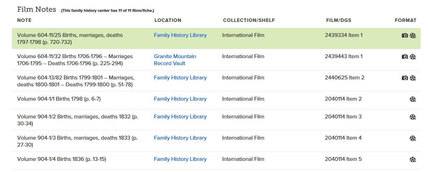Open Family History Library link for Volume 904-1/3
This screenshot has height=172, width=429.
click(180, 138)
